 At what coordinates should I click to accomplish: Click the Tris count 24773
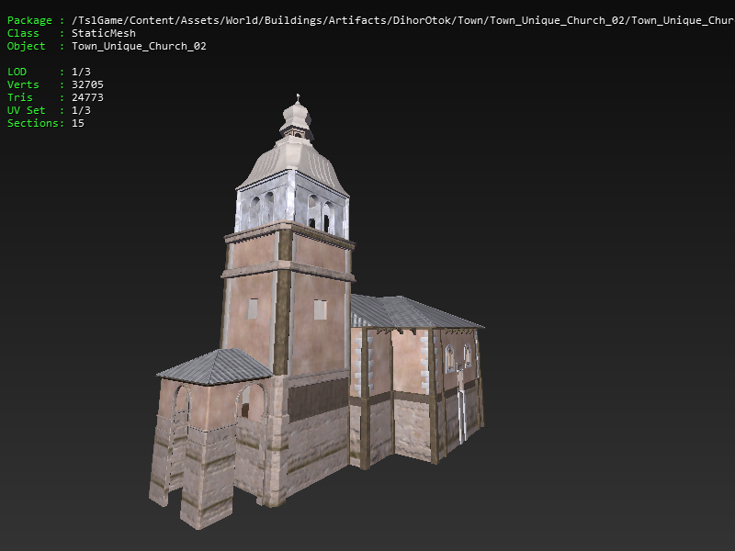(87, 97)
